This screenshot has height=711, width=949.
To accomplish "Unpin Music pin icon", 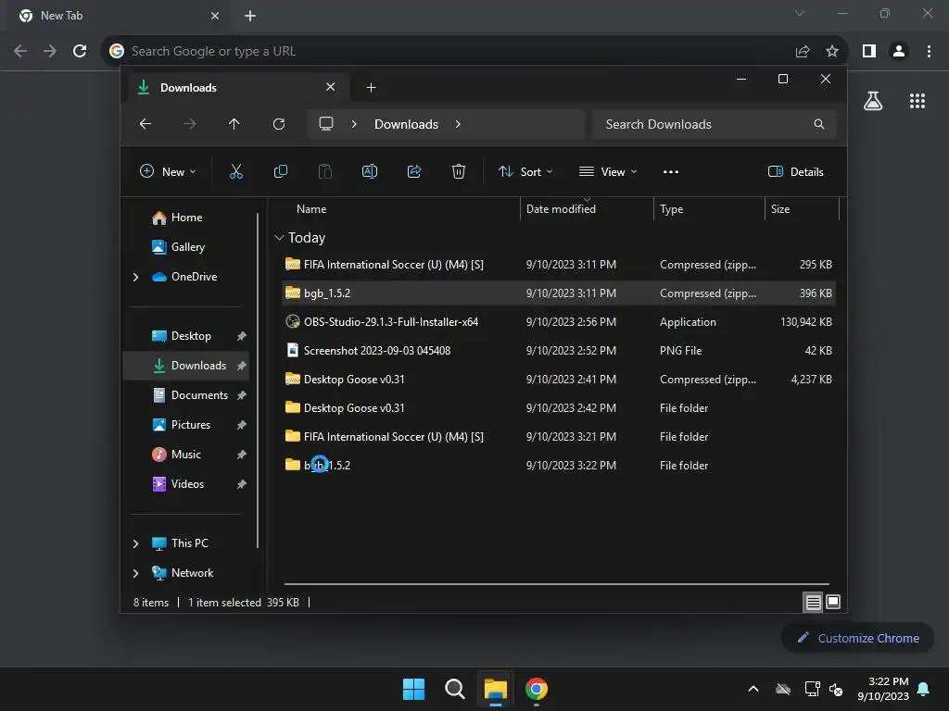I will [x=242, y=455].
